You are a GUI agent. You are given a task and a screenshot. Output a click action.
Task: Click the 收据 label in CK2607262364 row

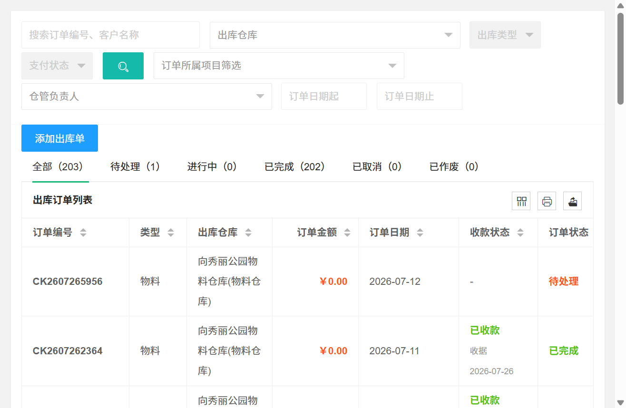479,351
